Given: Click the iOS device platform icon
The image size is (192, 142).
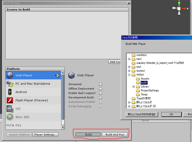Looking at the screenshot, I should (x=10, y=109).
